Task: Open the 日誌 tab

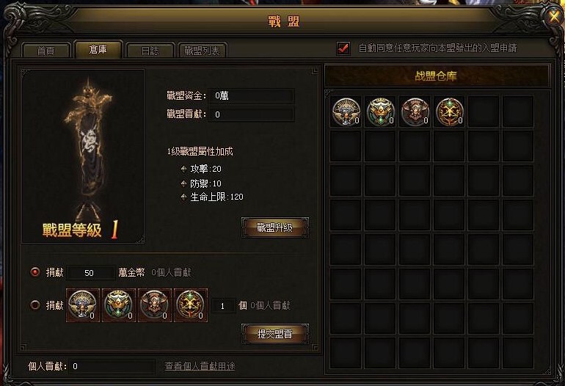Action: [x=150, y=51]
